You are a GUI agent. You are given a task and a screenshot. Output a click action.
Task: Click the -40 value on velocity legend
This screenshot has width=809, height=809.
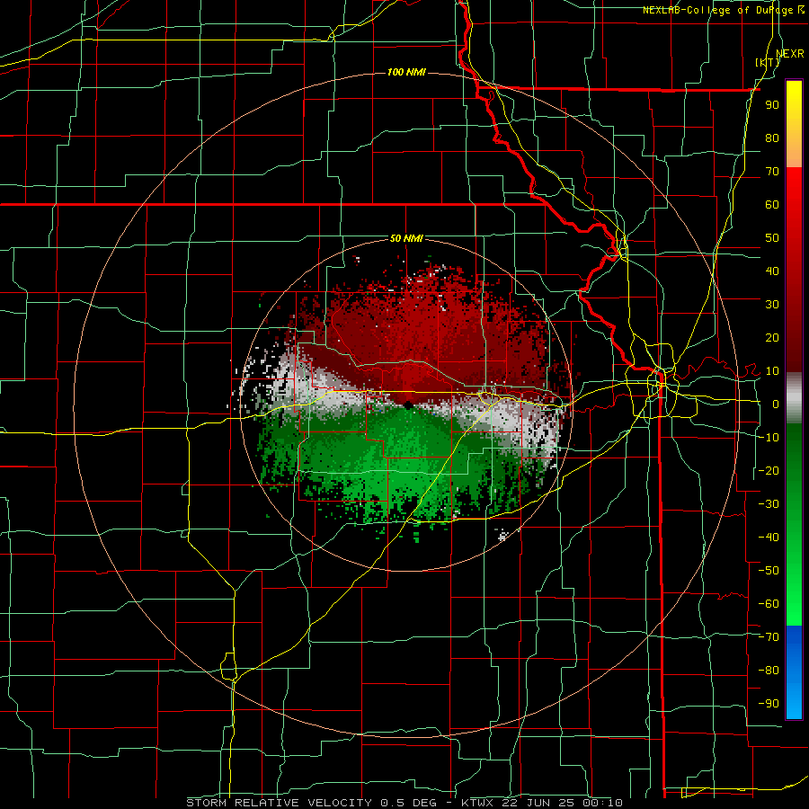[769, 538]
